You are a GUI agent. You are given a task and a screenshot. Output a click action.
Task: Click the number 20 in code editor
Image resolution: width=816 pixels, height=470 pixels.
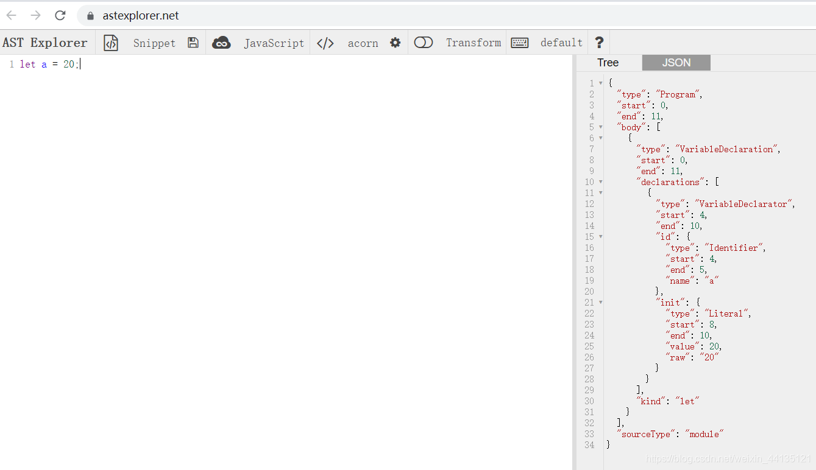click(x=68, y=65)
